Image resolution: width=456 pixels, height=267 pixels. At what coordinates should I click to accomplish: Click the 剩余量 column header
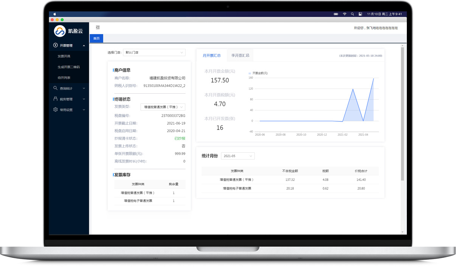[174, 184]
